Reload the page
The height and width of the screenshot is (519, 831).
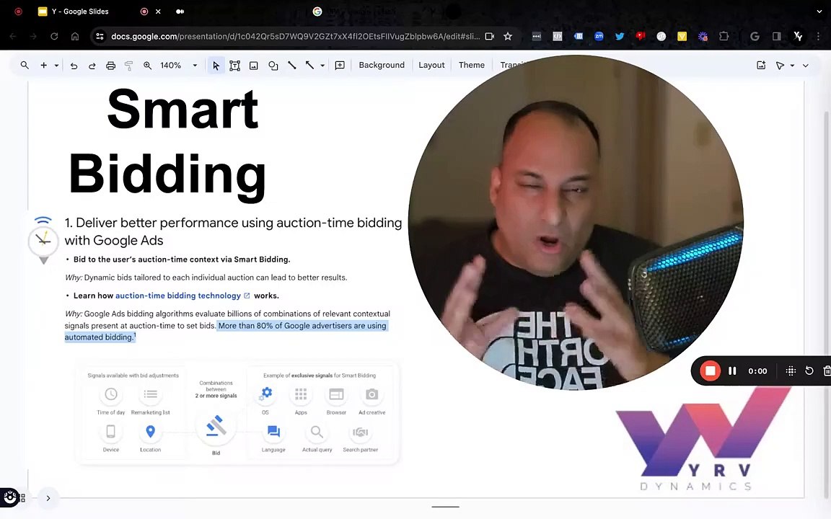pyautogui.click(x=54, y=36)
